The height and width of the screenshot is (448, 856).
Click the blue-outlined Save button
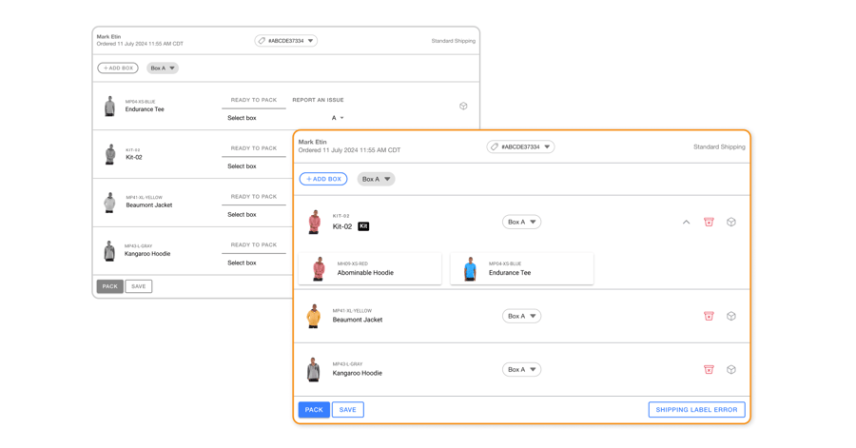348,410
